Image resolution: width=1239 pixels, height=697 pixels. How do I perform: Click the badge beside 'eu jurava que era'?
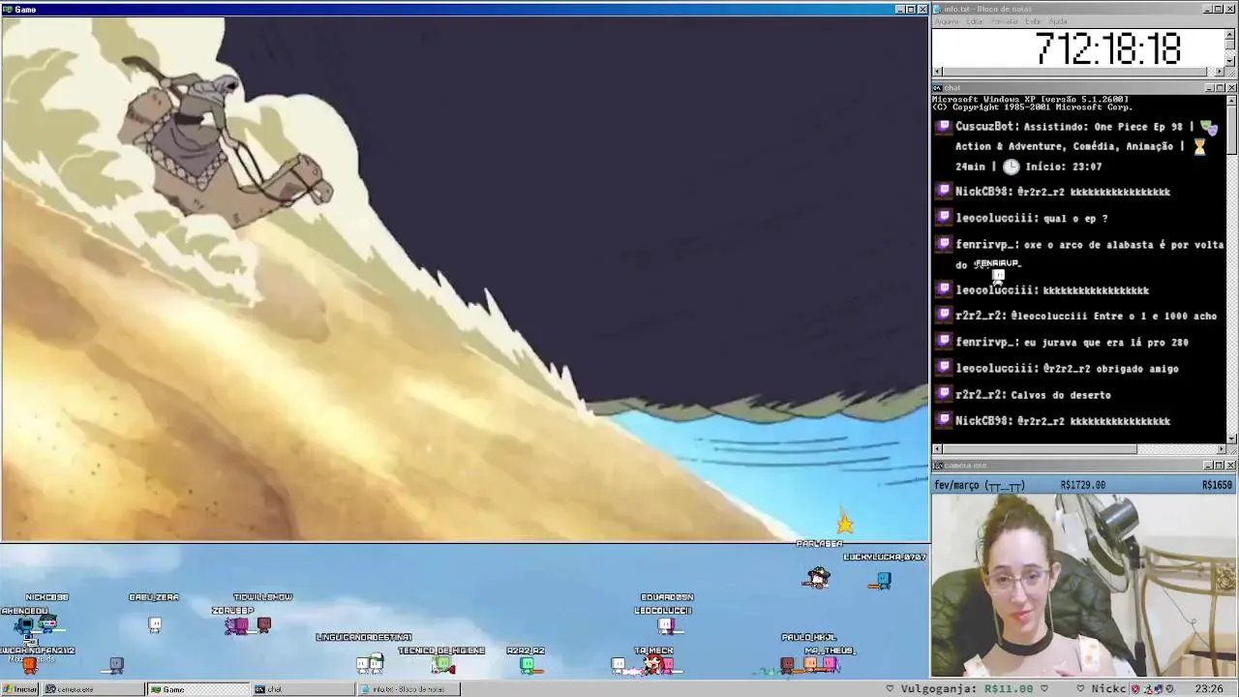click(945, 342)
